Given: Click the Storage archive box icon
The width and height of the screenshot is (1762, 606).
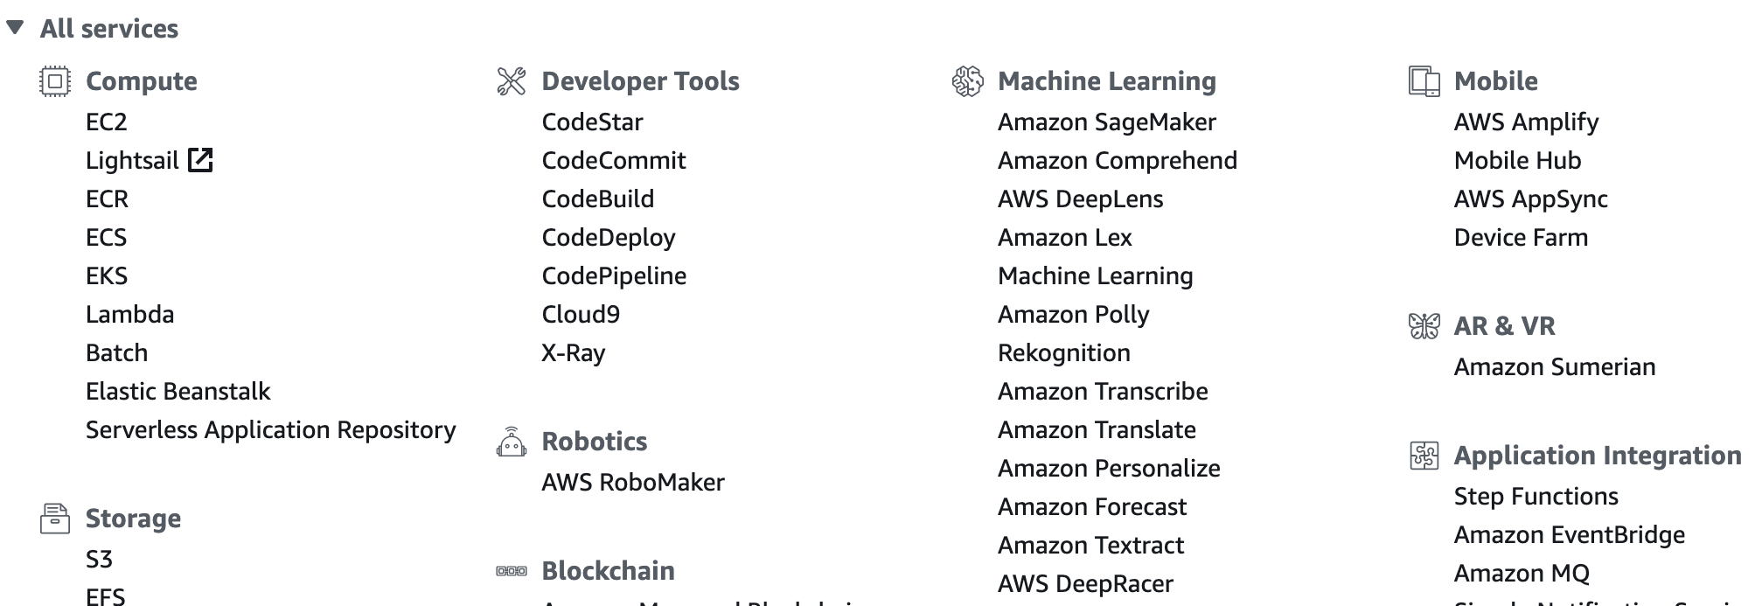Looking at the screenshot, I should (55, 519).
